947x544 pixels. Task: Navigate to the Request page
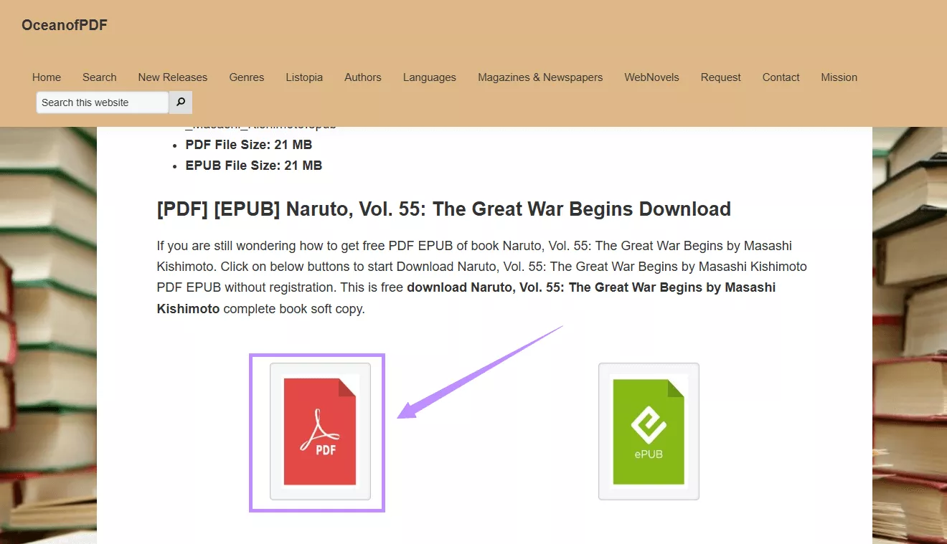click(720, 77)
